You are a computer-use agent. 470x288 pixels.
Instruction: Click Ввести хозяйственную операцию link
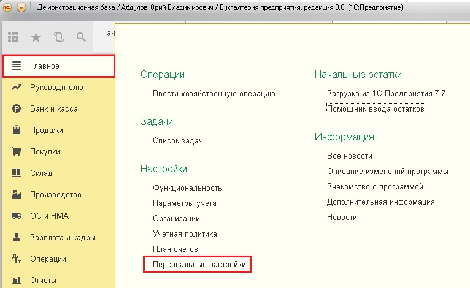(x=214, y=93)
